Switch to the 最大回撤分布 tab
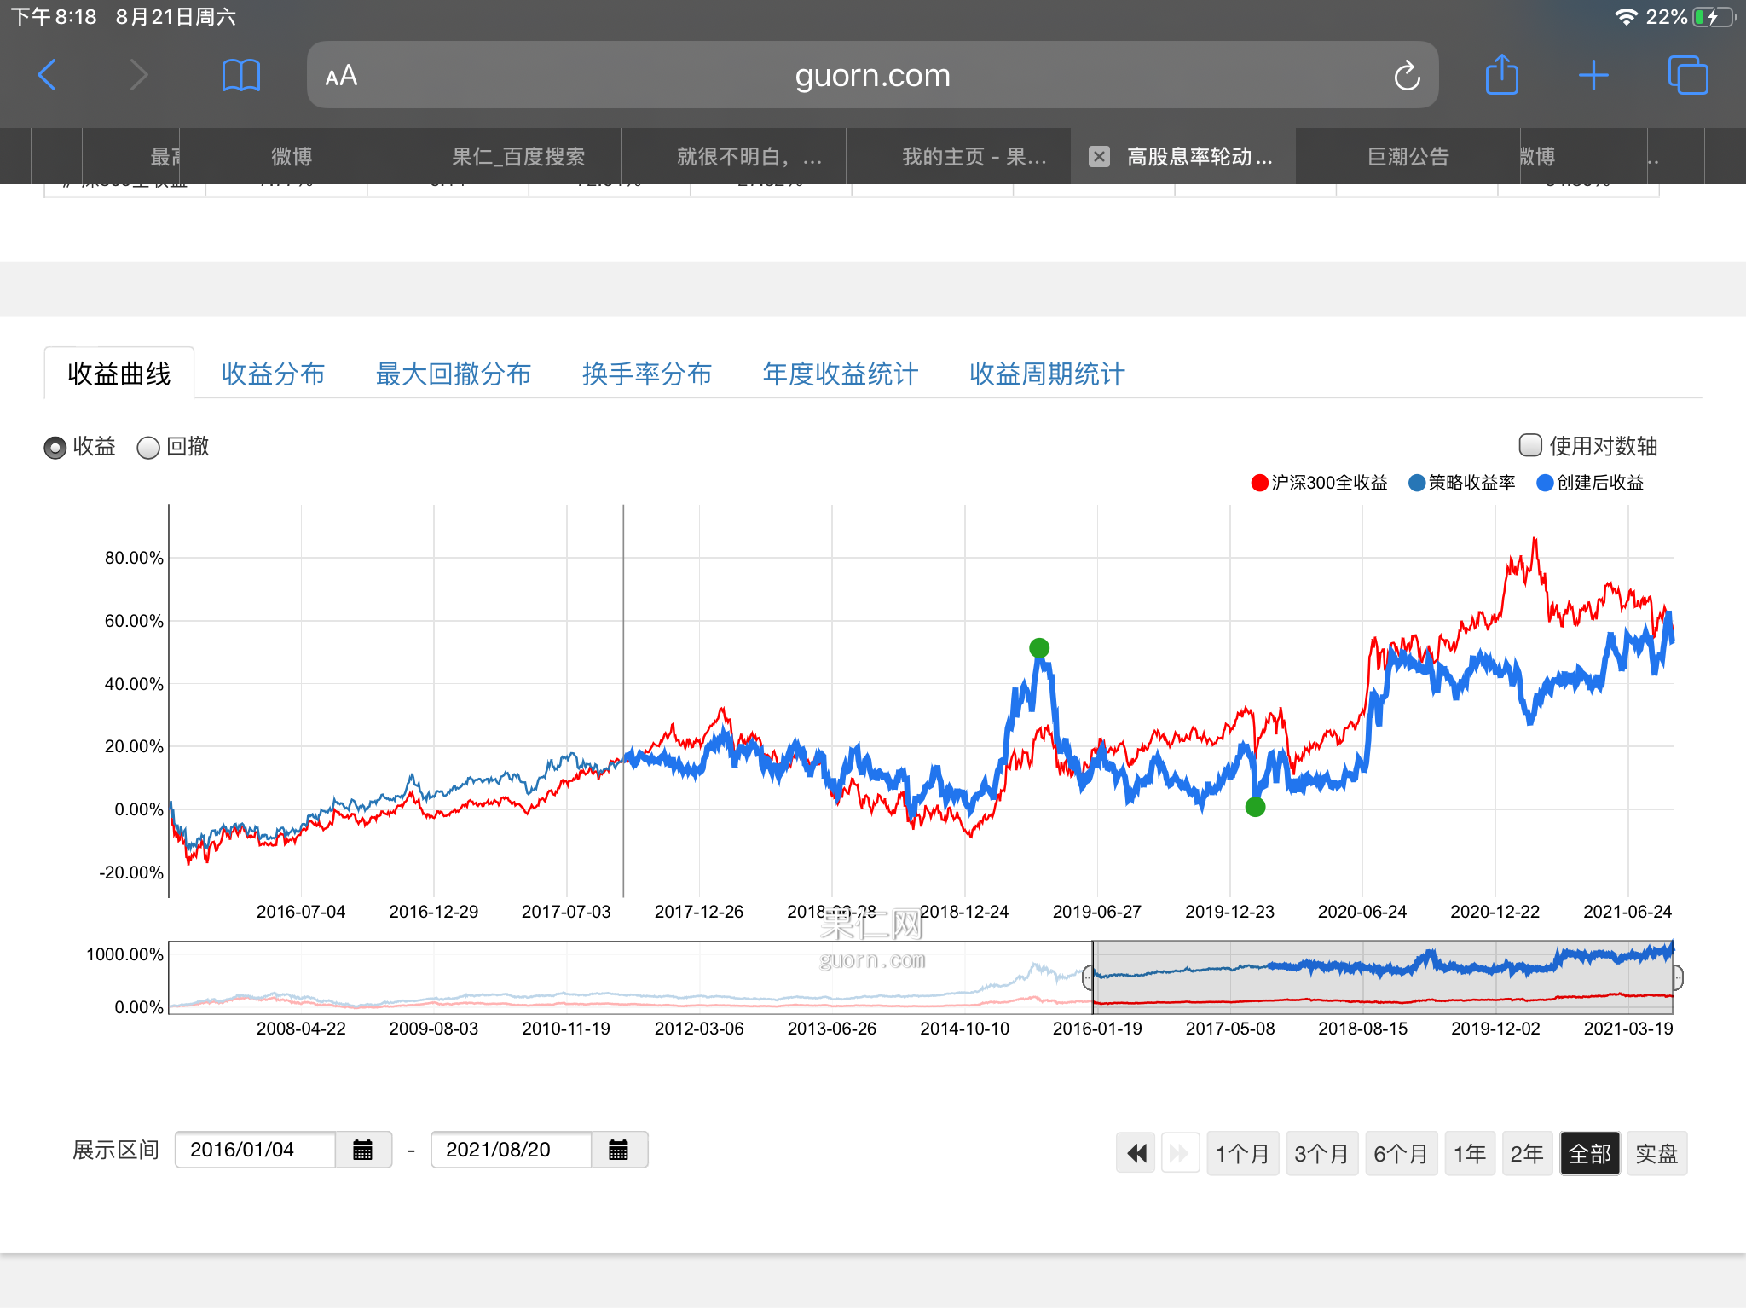This screenshot has height=1310, width=1746. coord(453,374)
